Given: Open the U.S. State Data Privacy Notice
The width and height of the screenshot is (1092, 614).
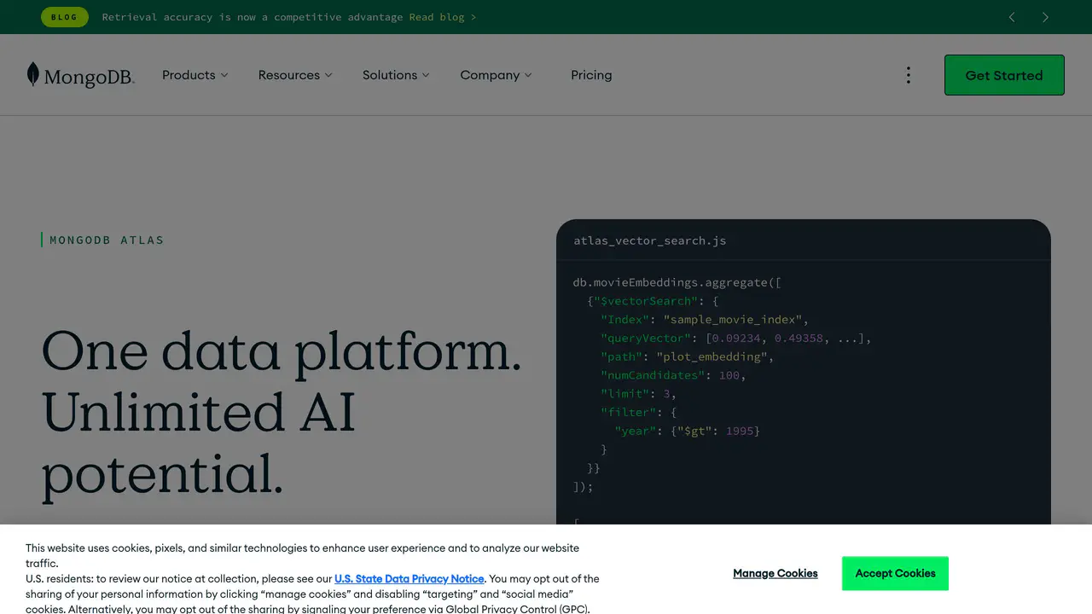Looking at the screenshot, I should pos(409,578).
